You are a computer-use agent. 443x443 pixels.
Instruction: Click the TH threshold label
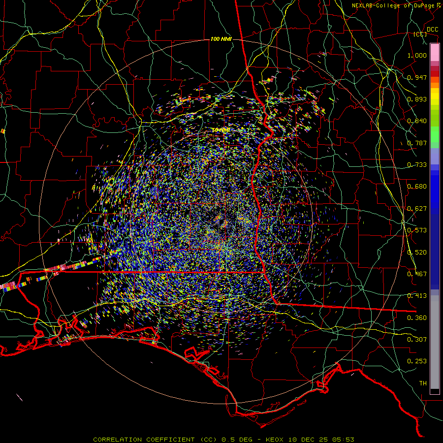click(x=423, y=383)
